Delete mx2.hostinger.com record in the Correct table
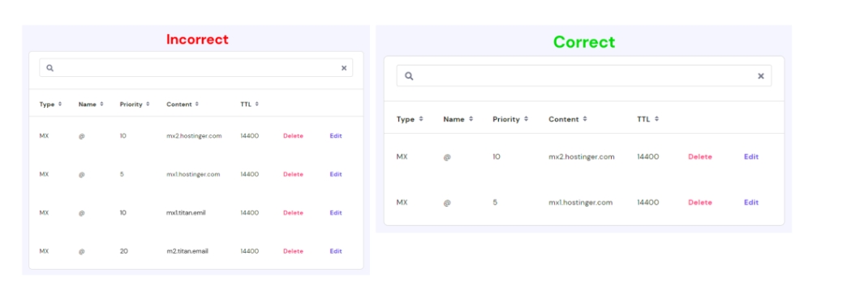This screenshot has width=860, height=307. tap(700, 156)
